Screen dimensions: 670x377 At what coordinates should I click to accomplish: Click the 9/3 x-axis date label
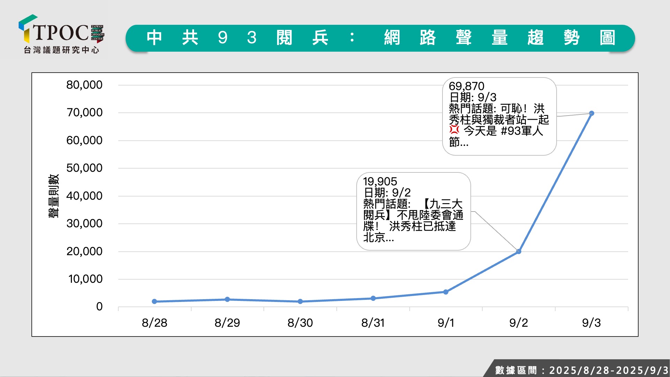591,323
